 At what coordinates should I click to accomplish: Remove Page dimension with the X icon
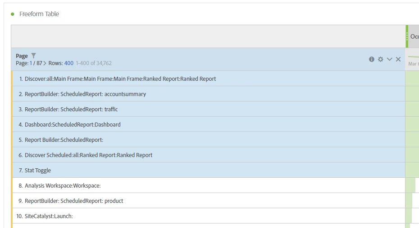398,59
